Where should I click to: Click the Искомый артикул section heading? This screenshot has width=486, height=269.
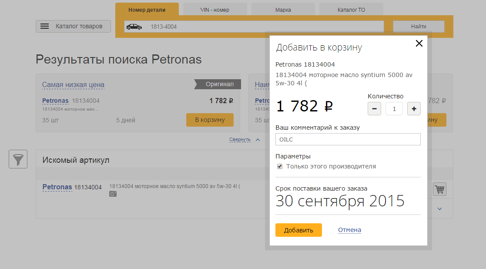[76, 160]
